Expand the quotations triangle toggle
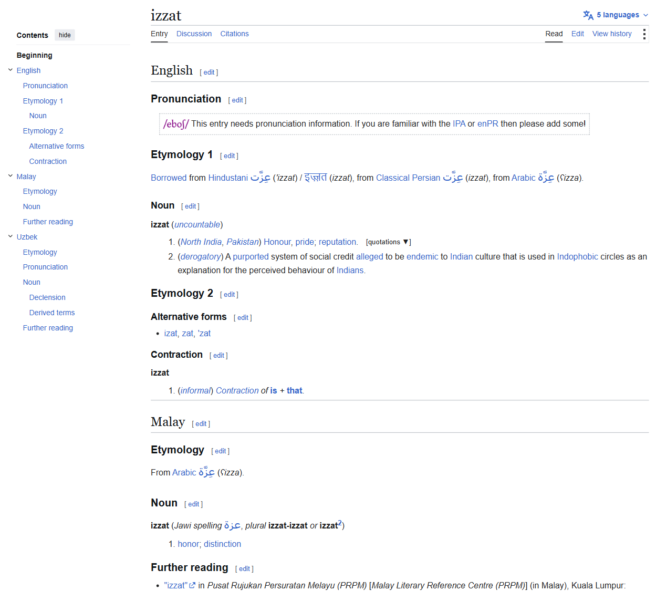The image size is (656, 591). coord(405,242)
